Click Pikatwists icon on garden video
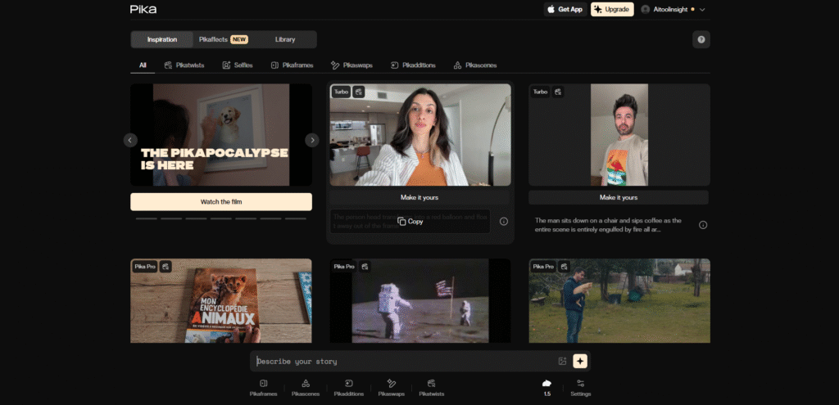Image resolution: width=839 pixels, height=405 pixels. tap(564, 267)
